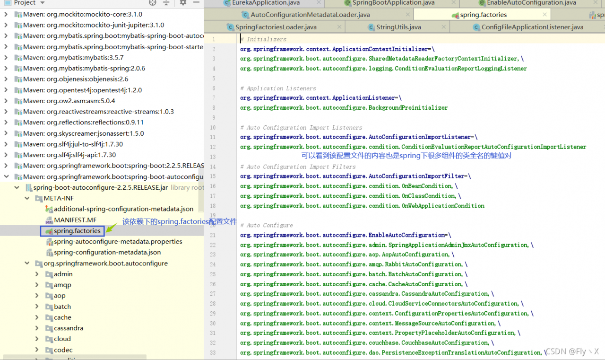This screenshot has width=605, height=360.
Task: Click the cassandra package folder icon
Action: (49, 328)
